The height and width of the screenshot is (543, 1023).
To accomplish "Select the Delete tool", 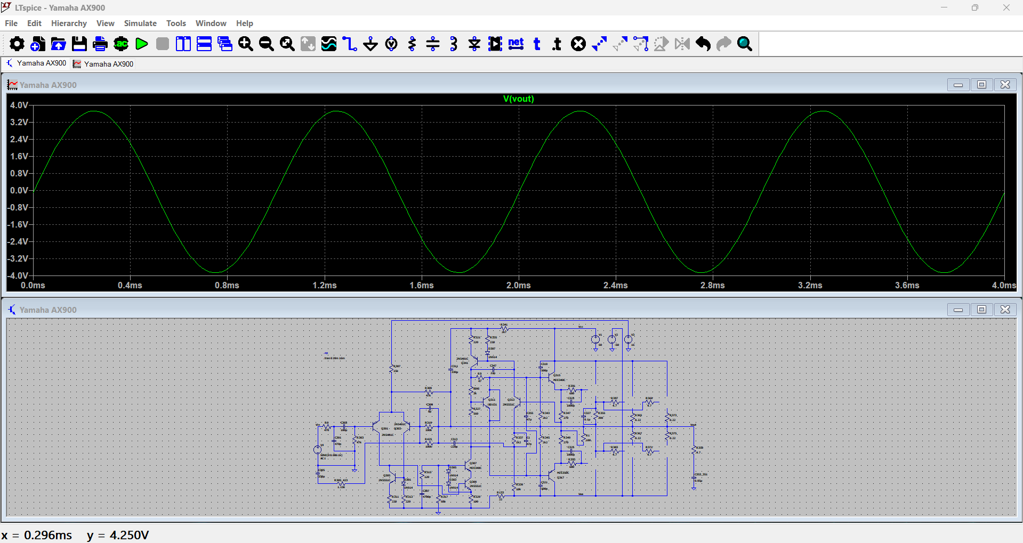I will click(x=578, y=44).
